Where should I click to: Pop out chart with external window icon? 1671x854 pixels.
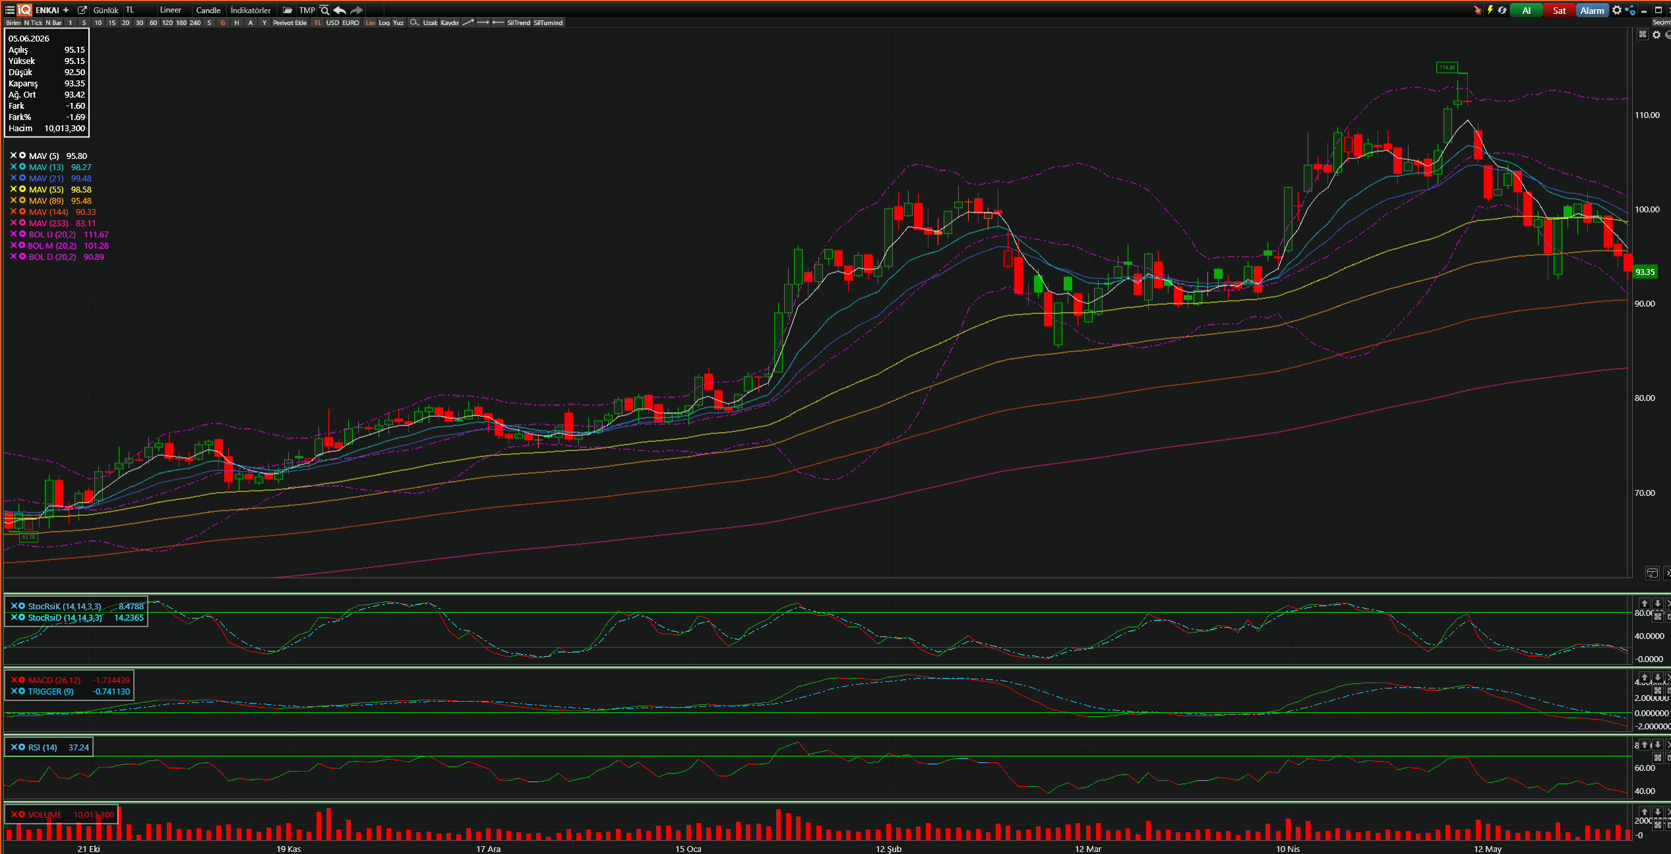tap(82, 10)
